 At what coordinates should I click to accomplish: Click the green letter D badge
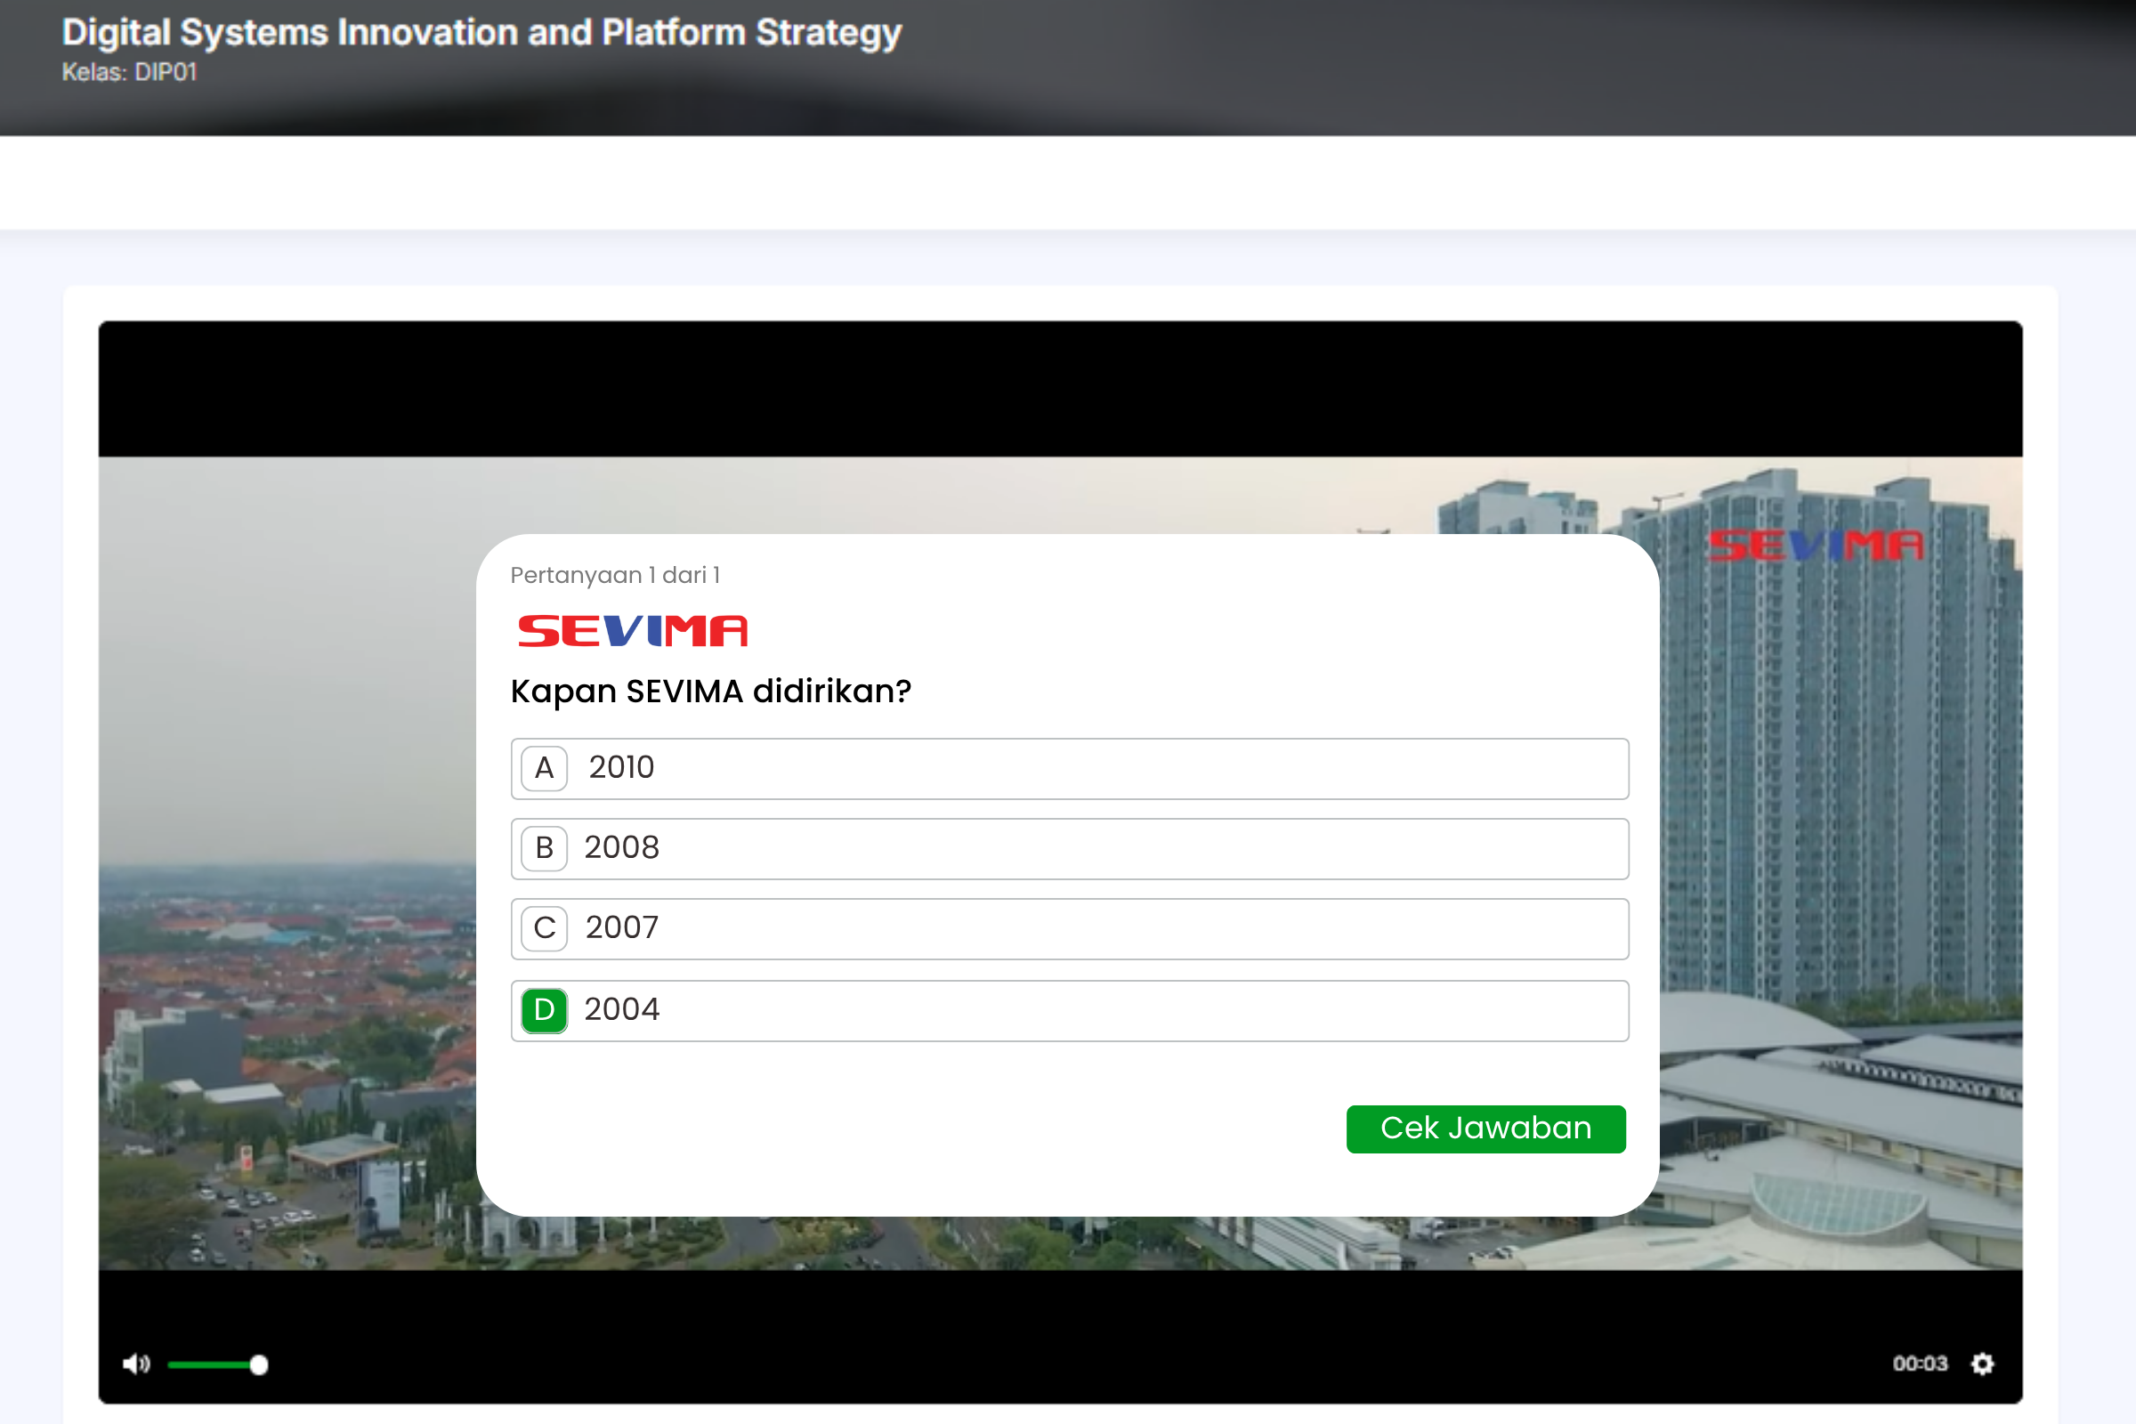pyautogui.click(x=544, y=1010)
